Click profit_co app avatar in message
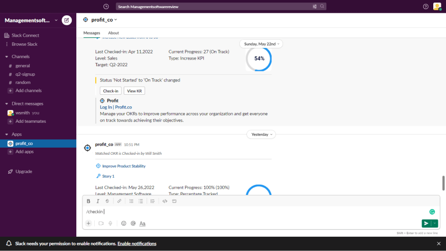The width and height of the screenshot is (446, 251). pyautogui.click(x=88, y=148)
